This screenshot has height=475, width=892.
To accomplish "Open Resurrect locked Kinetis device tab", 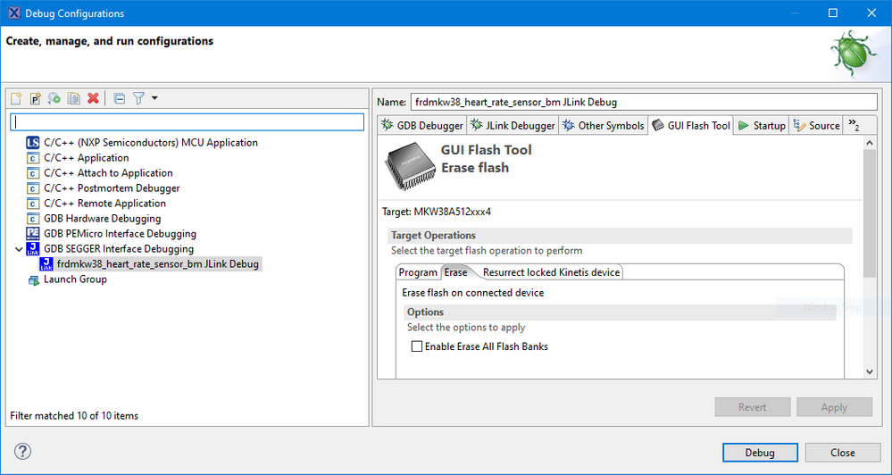I will click(551, 272).
